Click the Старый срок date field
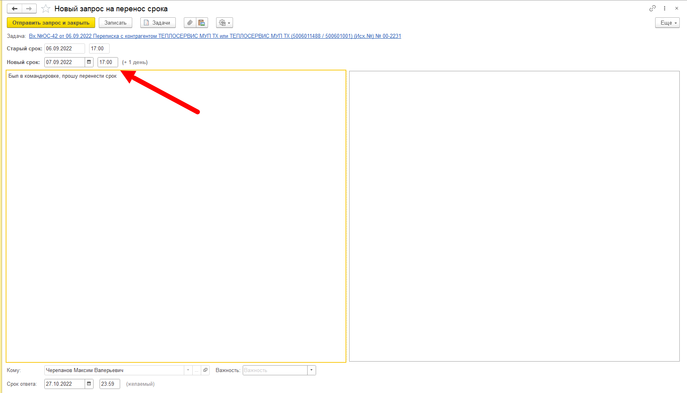The height and width of the screenshot is (393, 687). click(x=65, y=48)
